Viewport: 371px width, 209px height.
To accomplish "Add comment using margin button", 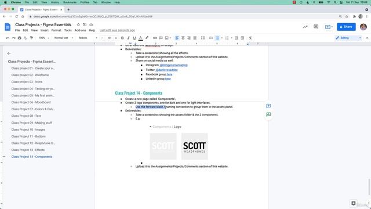I will [x=268, y=106].
